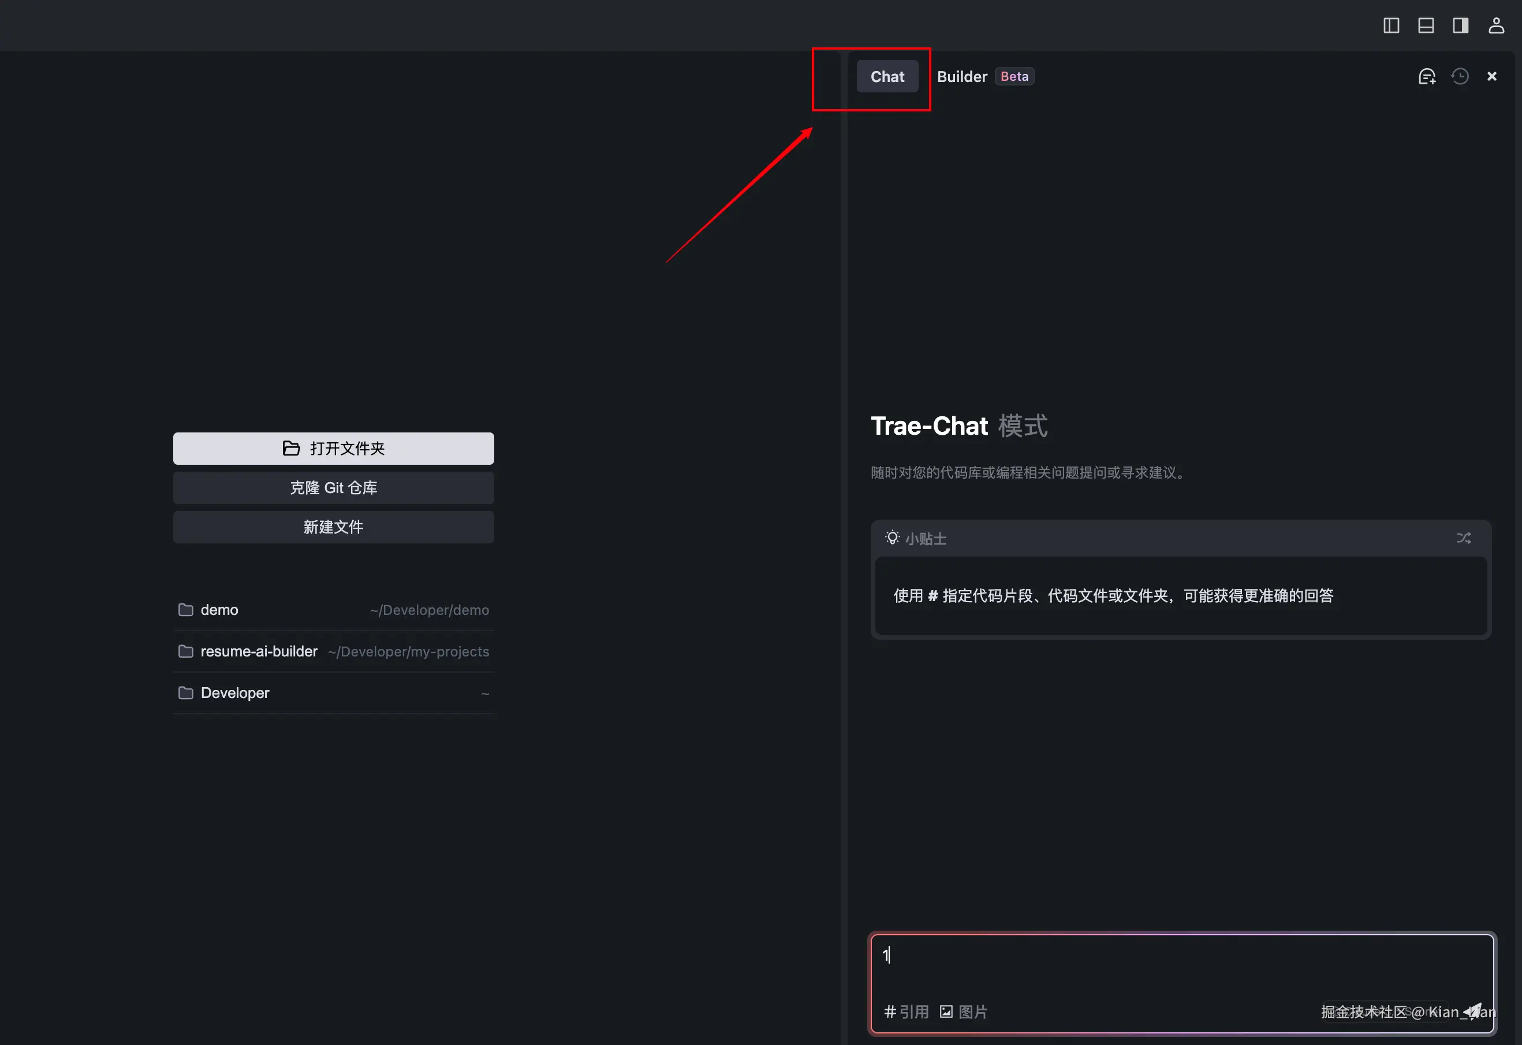
Task: Click the 克隆 Git 仓库 button
Action: point(333,488)
